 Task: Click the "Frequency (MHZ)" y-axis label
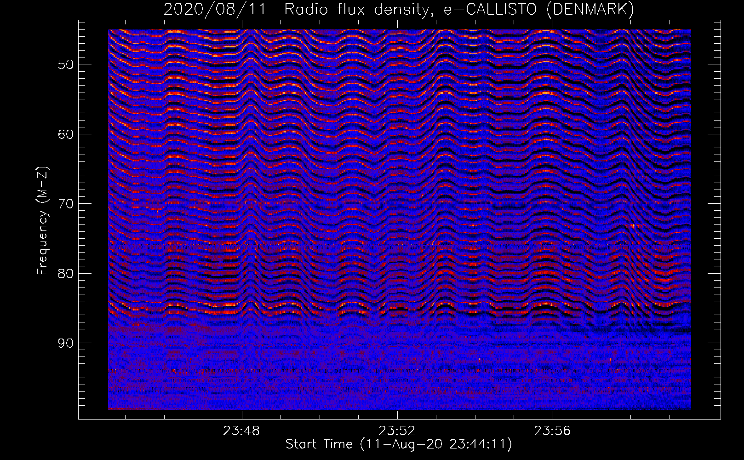click(x=42, y=221)
